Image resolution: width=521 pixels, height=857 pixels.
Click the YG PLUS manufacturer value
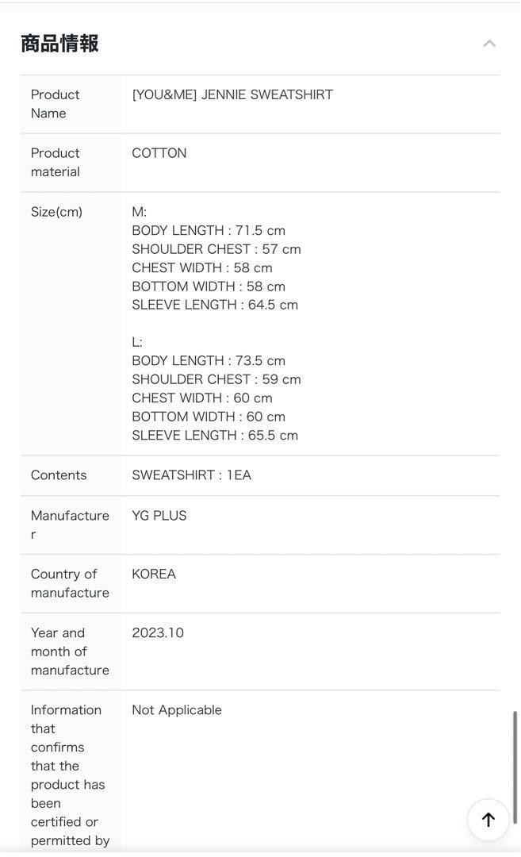pyautogui.click(x=159, y=516)
